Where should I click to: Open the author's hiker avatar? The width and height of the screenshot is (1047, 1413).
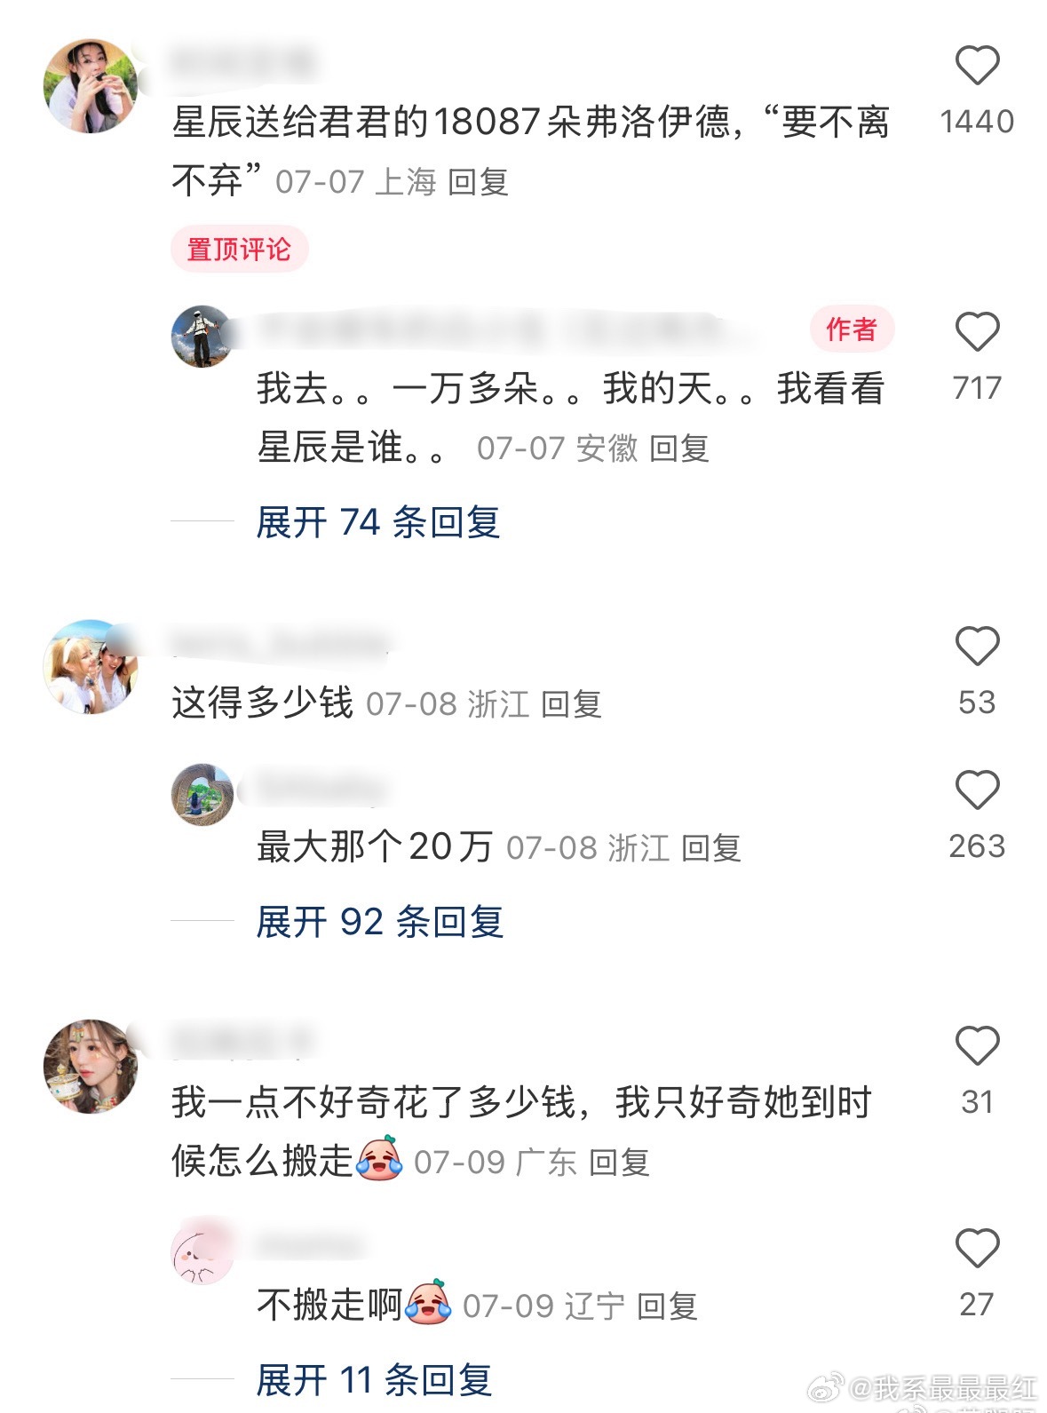202,337
